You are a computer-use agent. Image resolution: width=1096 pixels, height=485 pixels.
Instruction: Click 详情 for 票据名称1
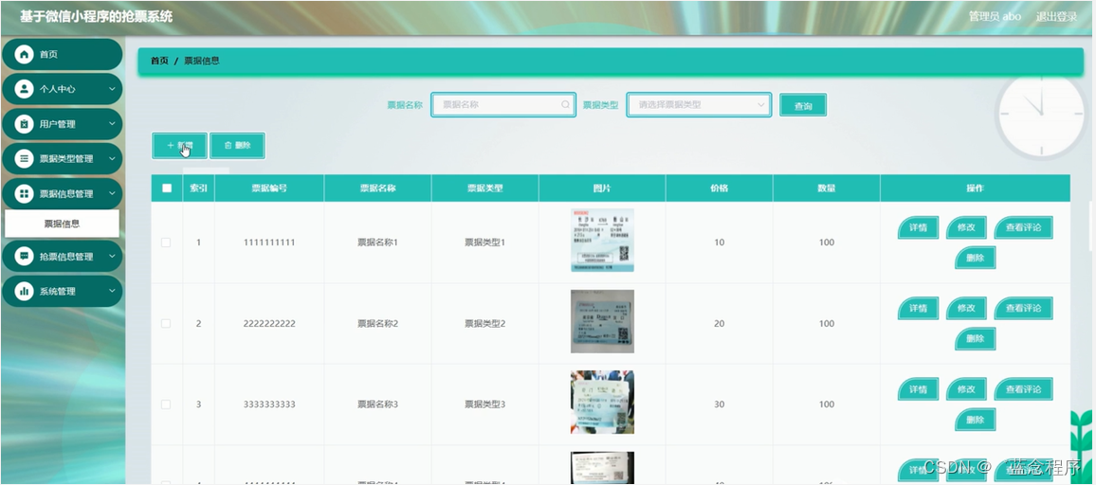pyautogui.click(x=918, y=227)
